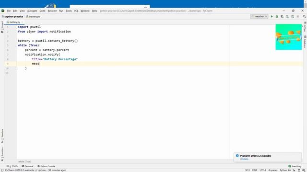Viewport: 307px width, 172px height.
Task: Open the TODO tool window
Action: click(12, 166)
